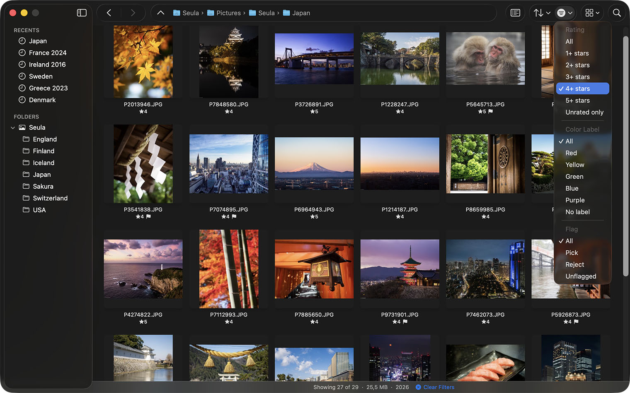Open Greece 2023 recent item
The width and height of the screenshot is (630, 393).
tap(48, 88)
